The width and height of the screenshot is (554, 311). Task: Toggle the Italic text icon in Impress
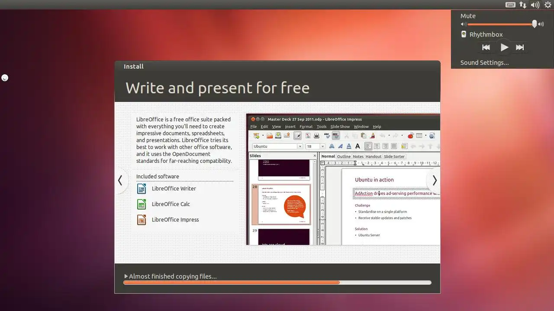pyautogui.click(x=341, y=146)
